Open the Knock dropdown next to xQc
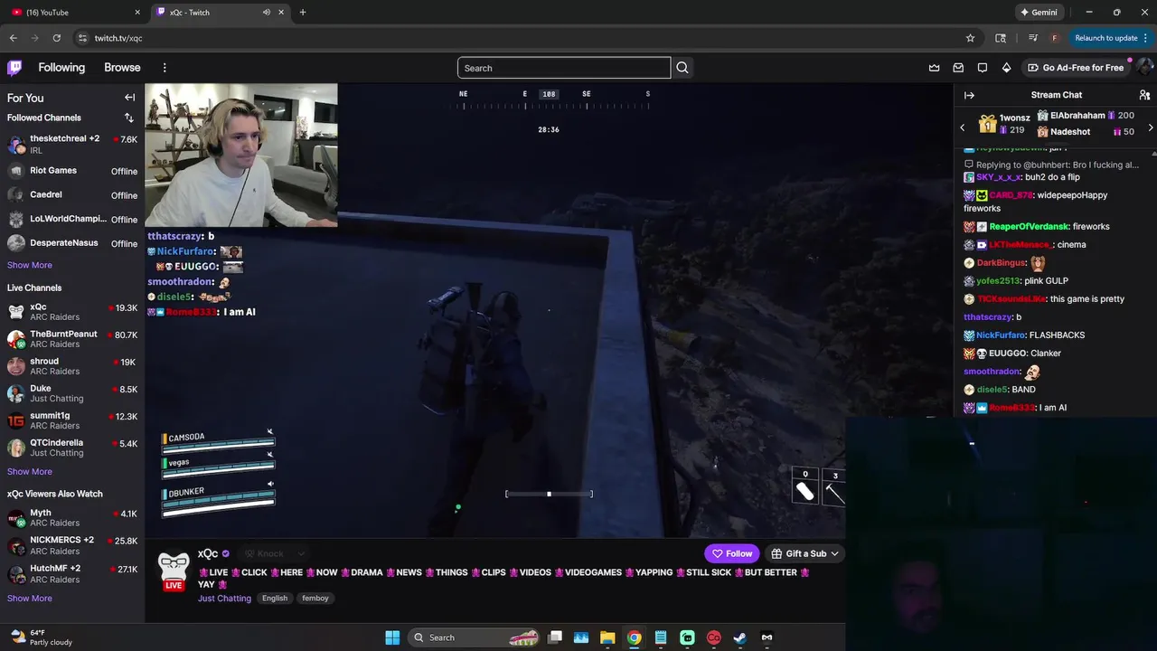 click(x=276, y=553)
